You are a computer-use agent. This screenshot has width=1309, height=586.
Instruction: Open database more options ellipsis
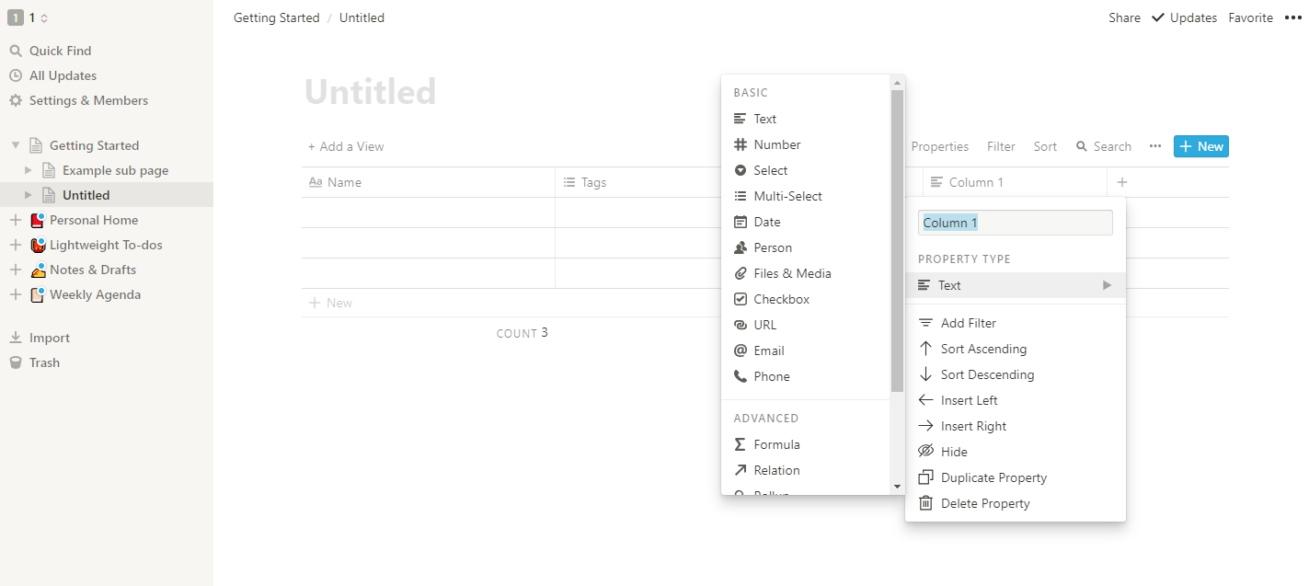[1154, 146]
